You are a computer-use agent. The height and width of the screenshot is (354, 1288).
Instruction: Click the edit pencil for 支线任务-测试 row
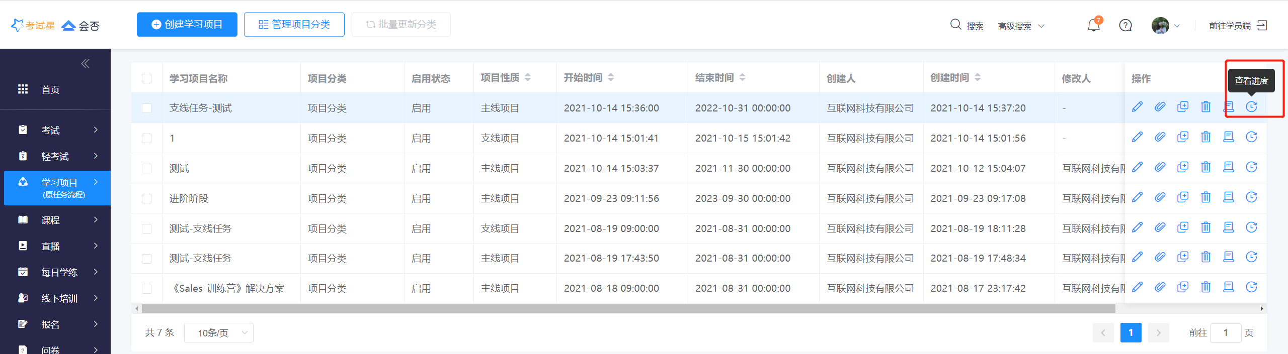pyautogui.click(x=1137, y=107)
